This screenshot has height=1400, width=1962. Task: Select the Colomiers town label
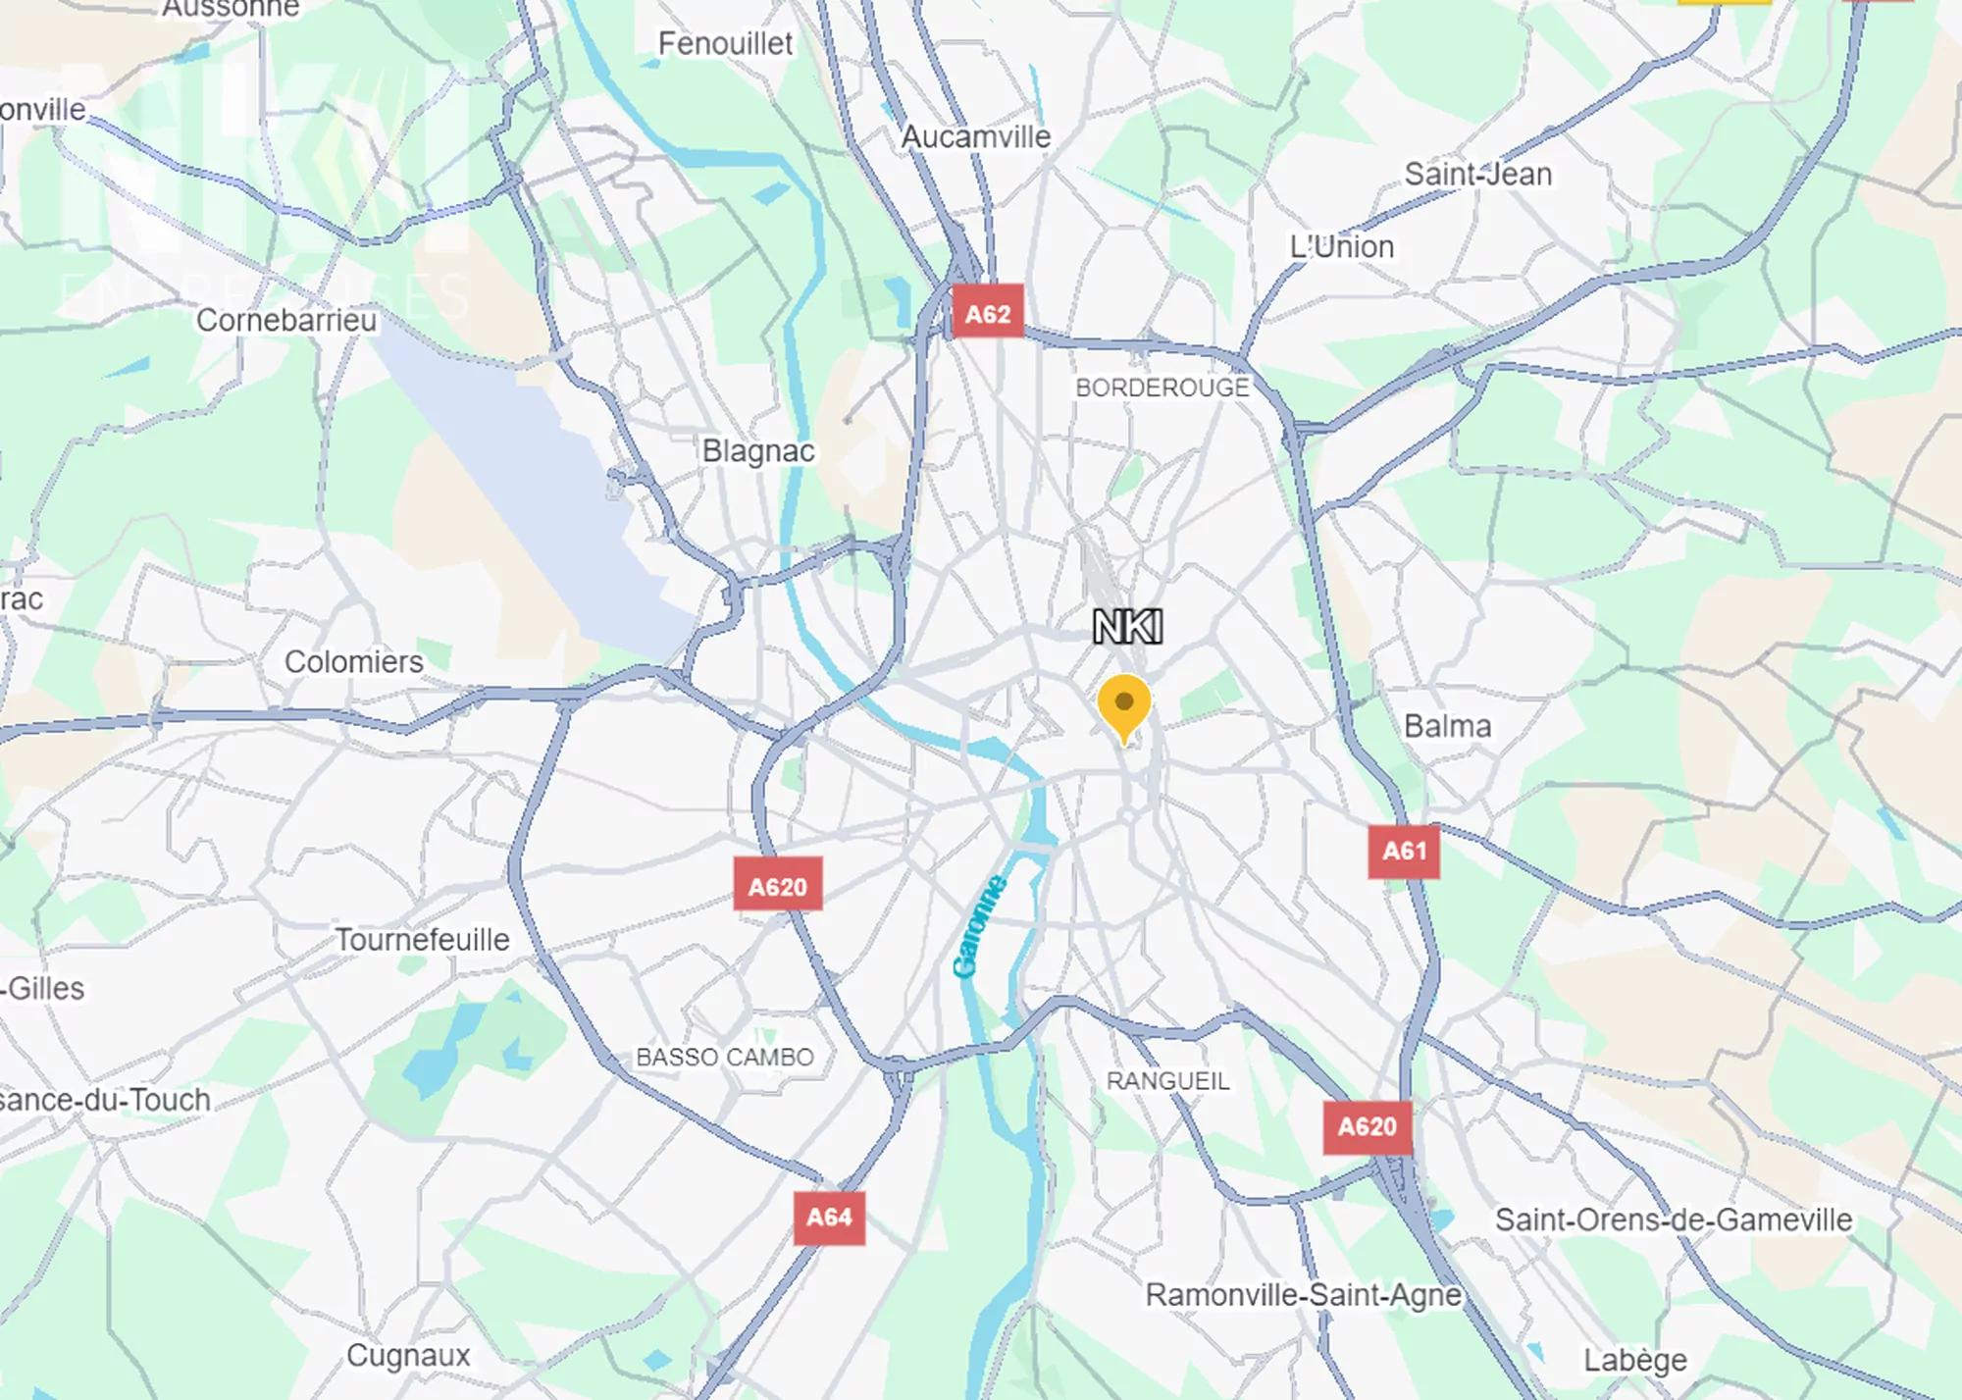point(354,661)
